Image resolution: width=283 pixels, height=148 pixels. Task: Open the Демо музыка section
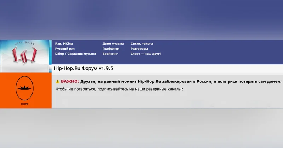point(113,44)
